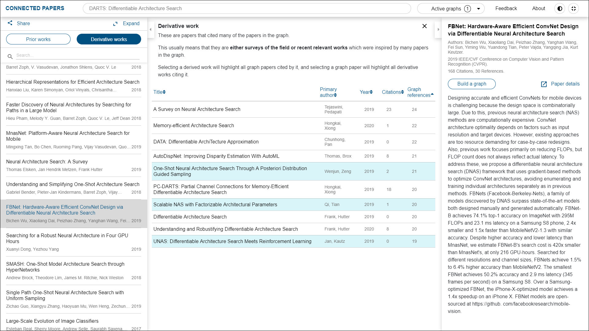Click the exit fullscreen icon
Screen dimensions: 589x331
click(574, 9)
